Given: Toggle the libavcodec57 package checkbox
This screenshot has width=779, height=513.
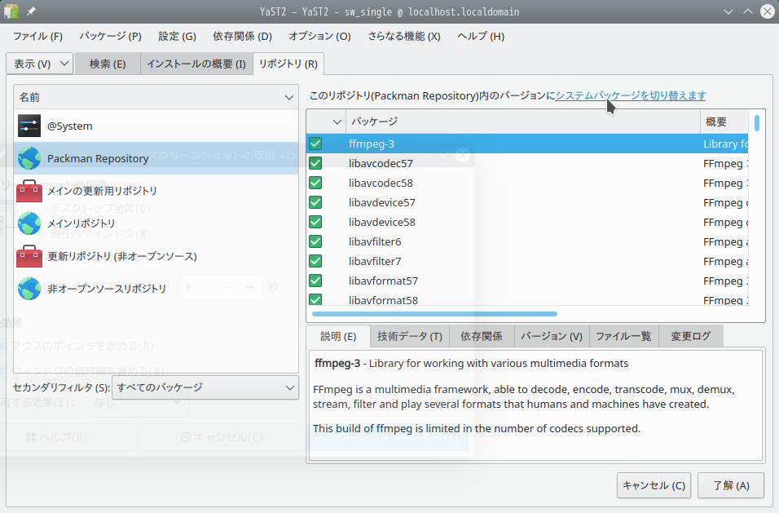Looking at the screenshot, I should 315,163.
